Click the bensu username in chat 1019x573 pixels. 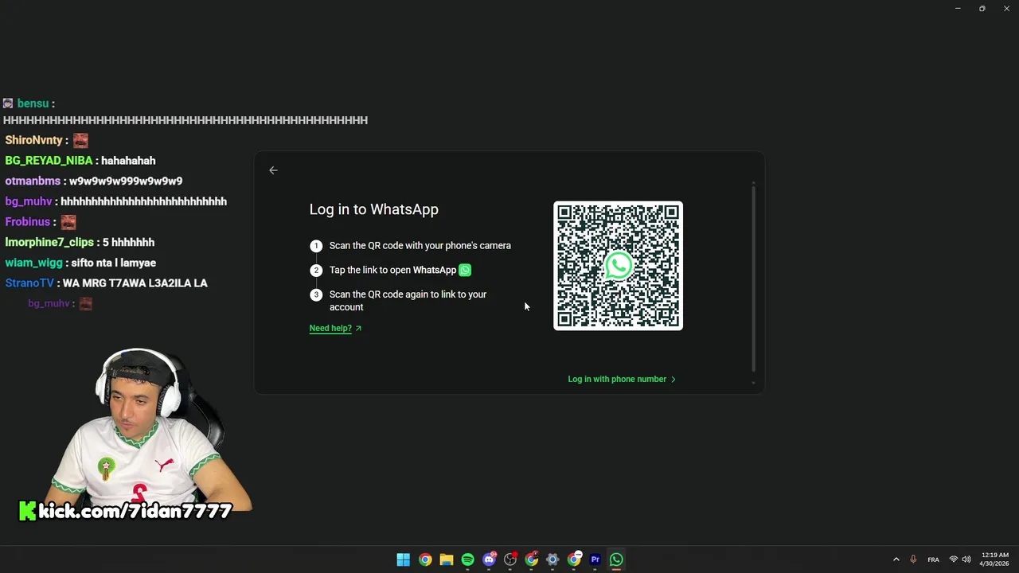click(x=33, y=103)
